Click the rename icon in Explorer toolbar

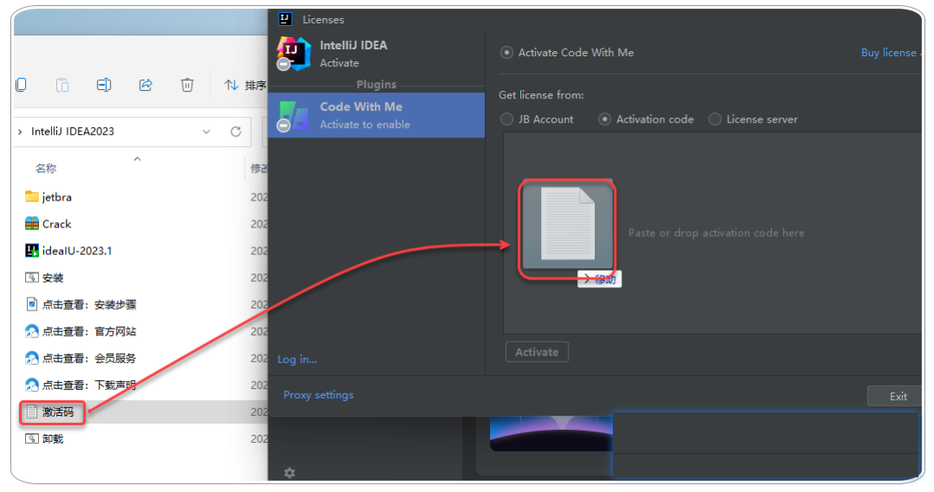click(104, 85)
